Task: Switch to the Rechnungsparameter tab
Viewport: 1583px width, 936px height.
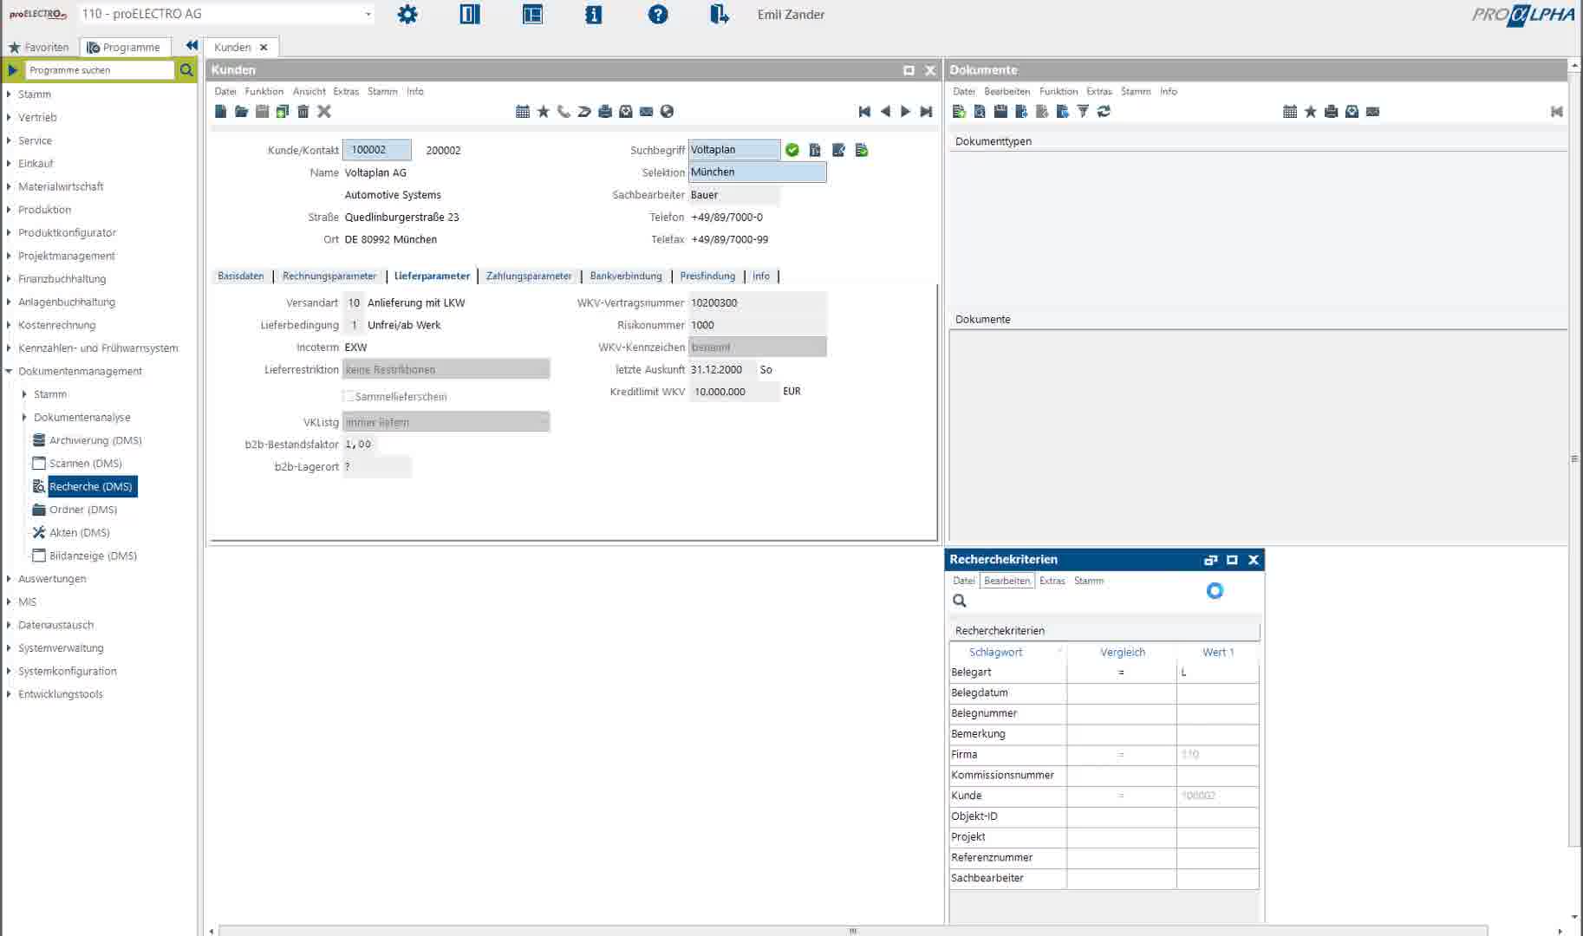Action: 329,276
